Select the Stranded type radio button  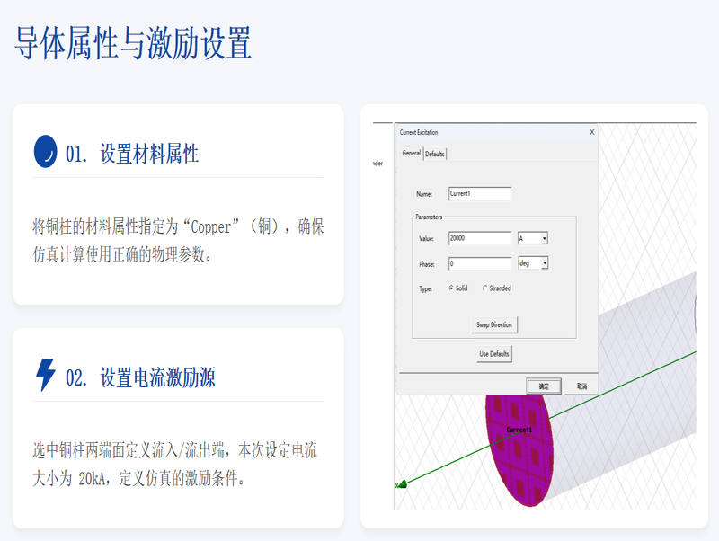(x=485, y=288)
